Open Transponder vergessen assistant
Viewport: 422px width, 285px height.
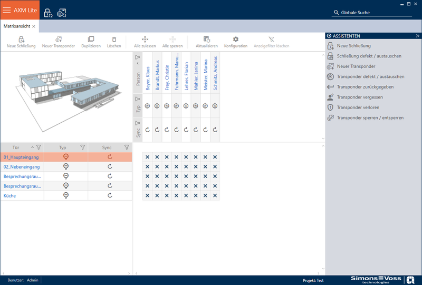(x=360, y=97)
